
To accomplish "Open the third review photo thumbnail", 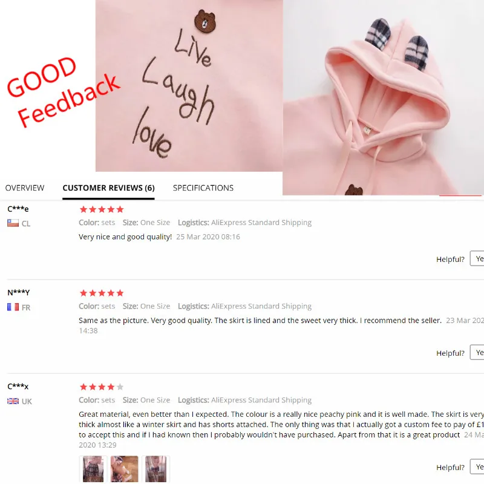I will [x=156, y=469].
